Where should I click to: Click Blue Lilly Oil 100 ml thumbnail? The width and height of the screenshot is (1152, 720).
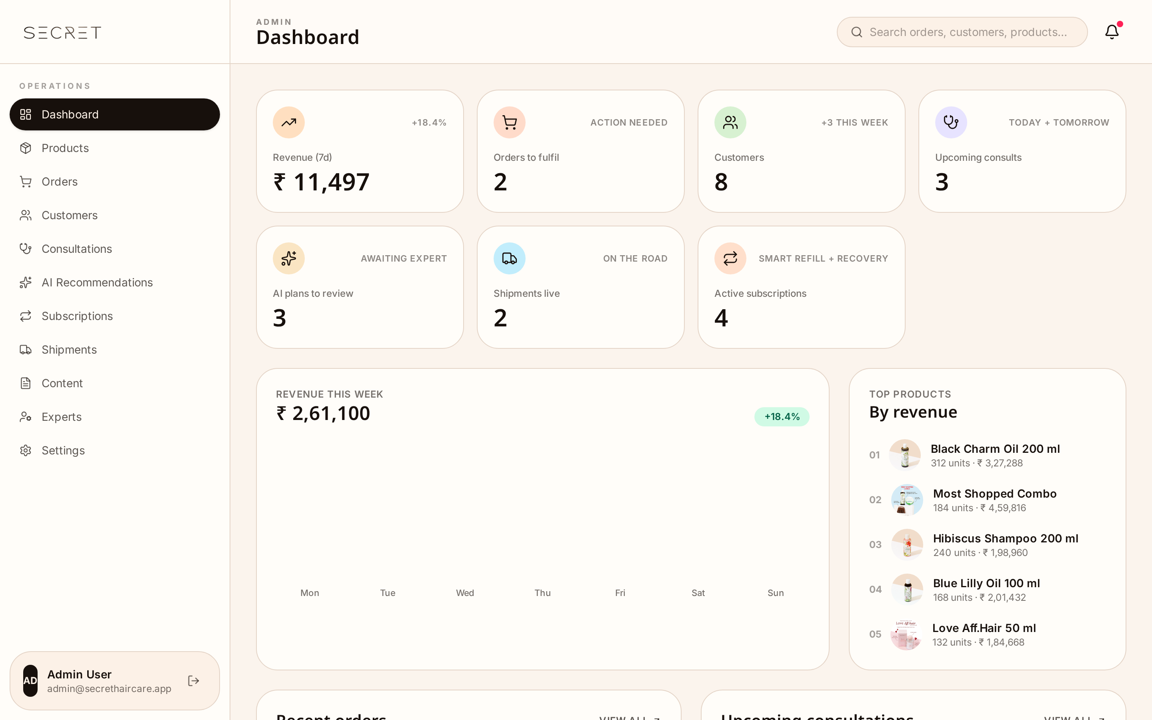907,590
